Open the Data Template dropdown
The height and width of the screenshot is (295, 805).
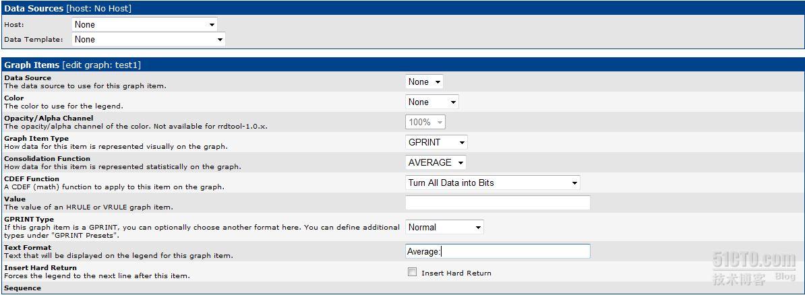[x=148, y=40]
